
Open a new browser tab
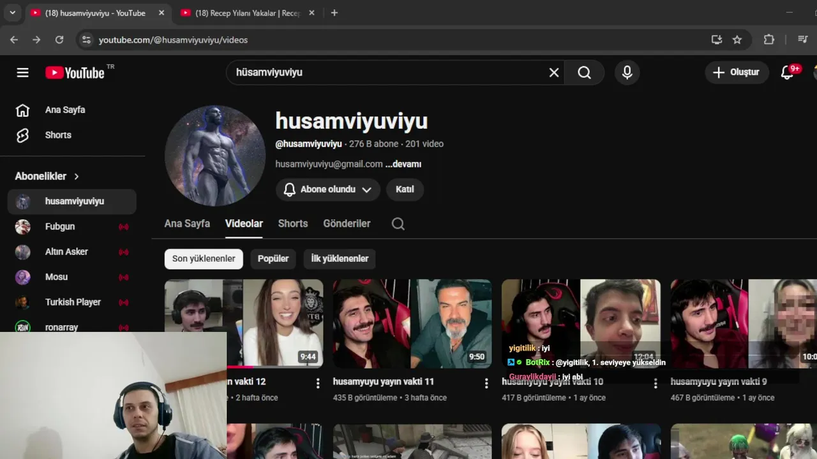[x=334, y=13]
